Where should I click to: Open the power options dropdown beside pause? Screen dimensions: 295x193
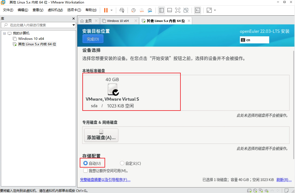112,10
